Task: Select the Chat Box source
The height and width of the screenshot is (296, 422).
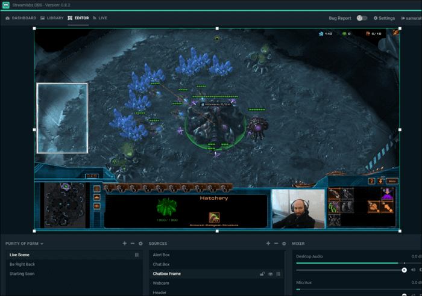Action: 217,264
